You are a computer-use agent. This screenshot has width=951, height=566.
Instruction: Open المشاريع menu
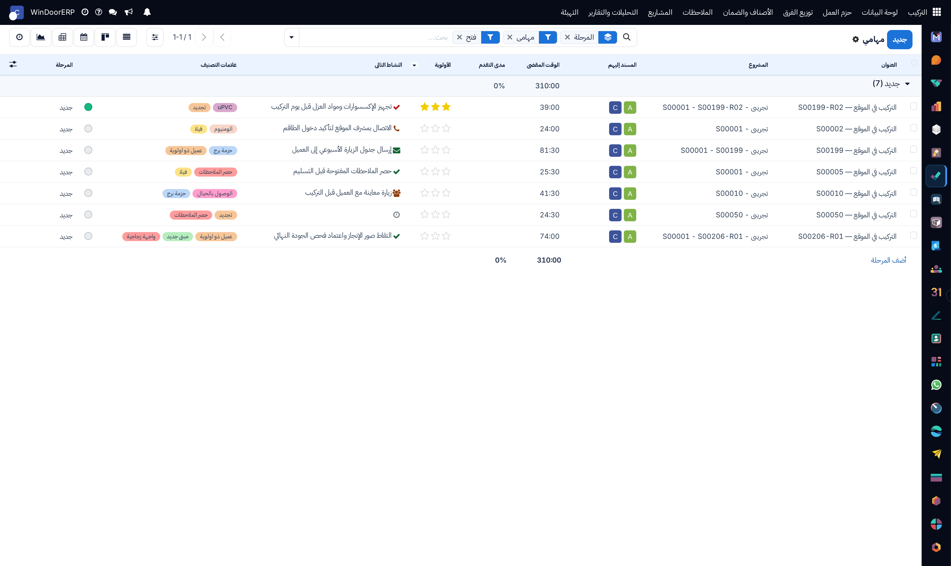(660, 12)
